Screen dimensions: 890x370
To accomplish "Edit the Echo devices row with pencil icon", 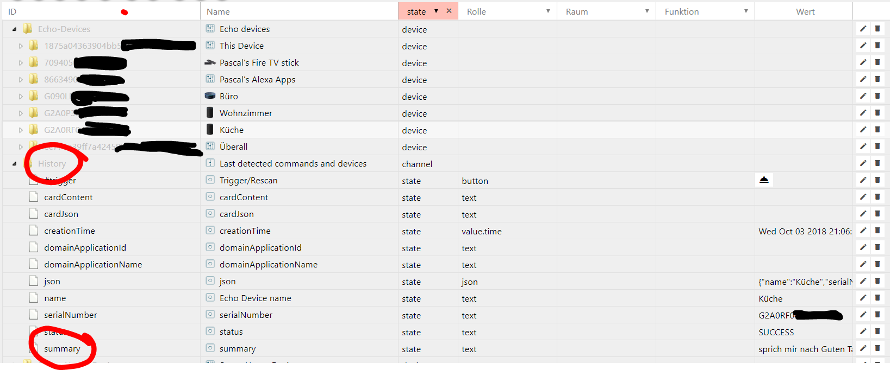I will click(x=863, y=29).
